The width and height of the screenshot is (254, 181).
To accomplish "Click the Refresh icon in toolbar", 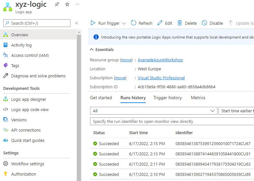I will pos(134,23).
